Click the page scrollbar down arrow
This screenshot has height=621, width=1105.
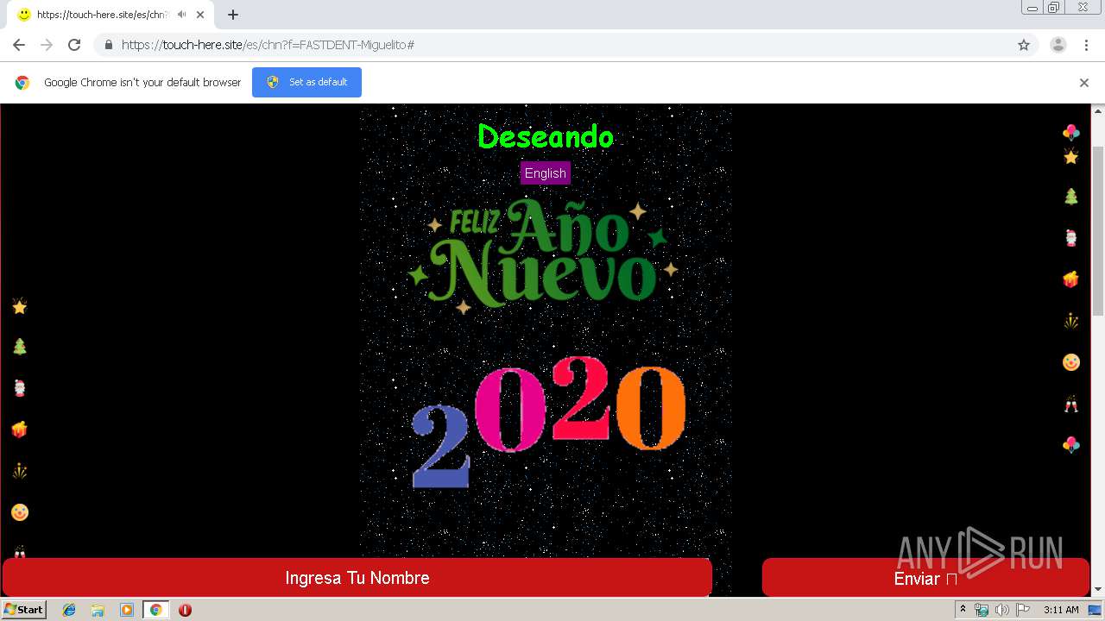[x=1098, y=589]
